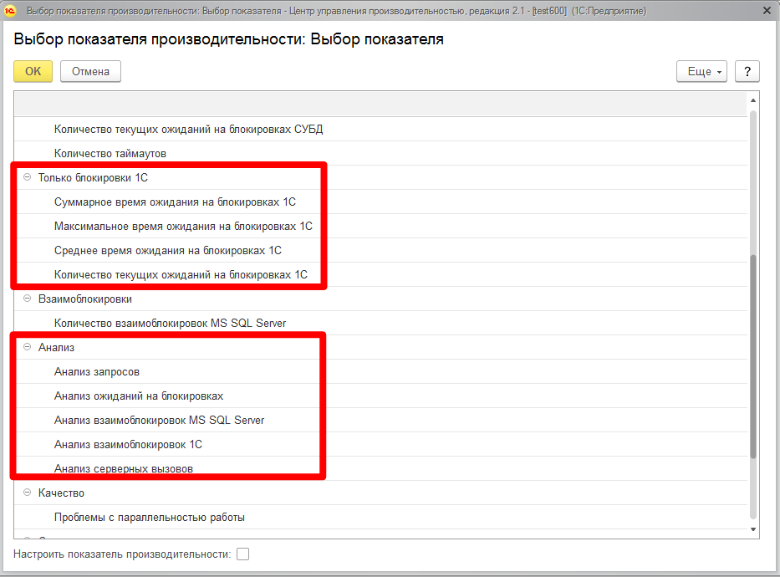
Task: Choose 'Анализ взаимоблокировок MS SQL Server'
Action: click(x=159, y=420)
